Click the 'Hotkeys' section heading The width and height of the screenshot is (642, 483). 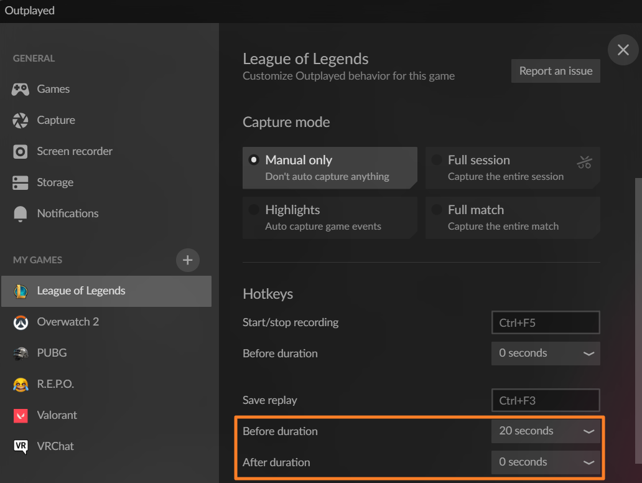[x=267, y=294]
